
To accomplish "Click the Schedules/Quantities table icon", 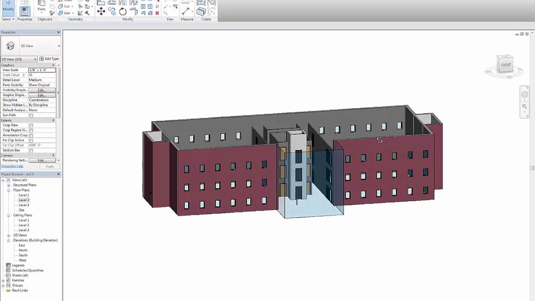I will click(x=8, y=270).
